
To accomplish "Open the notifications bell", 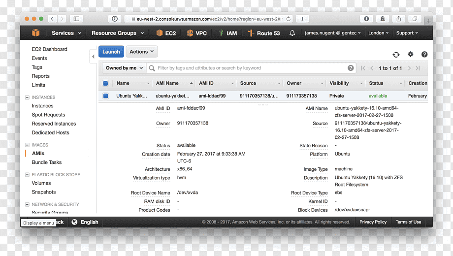I will tap(292, 33).
